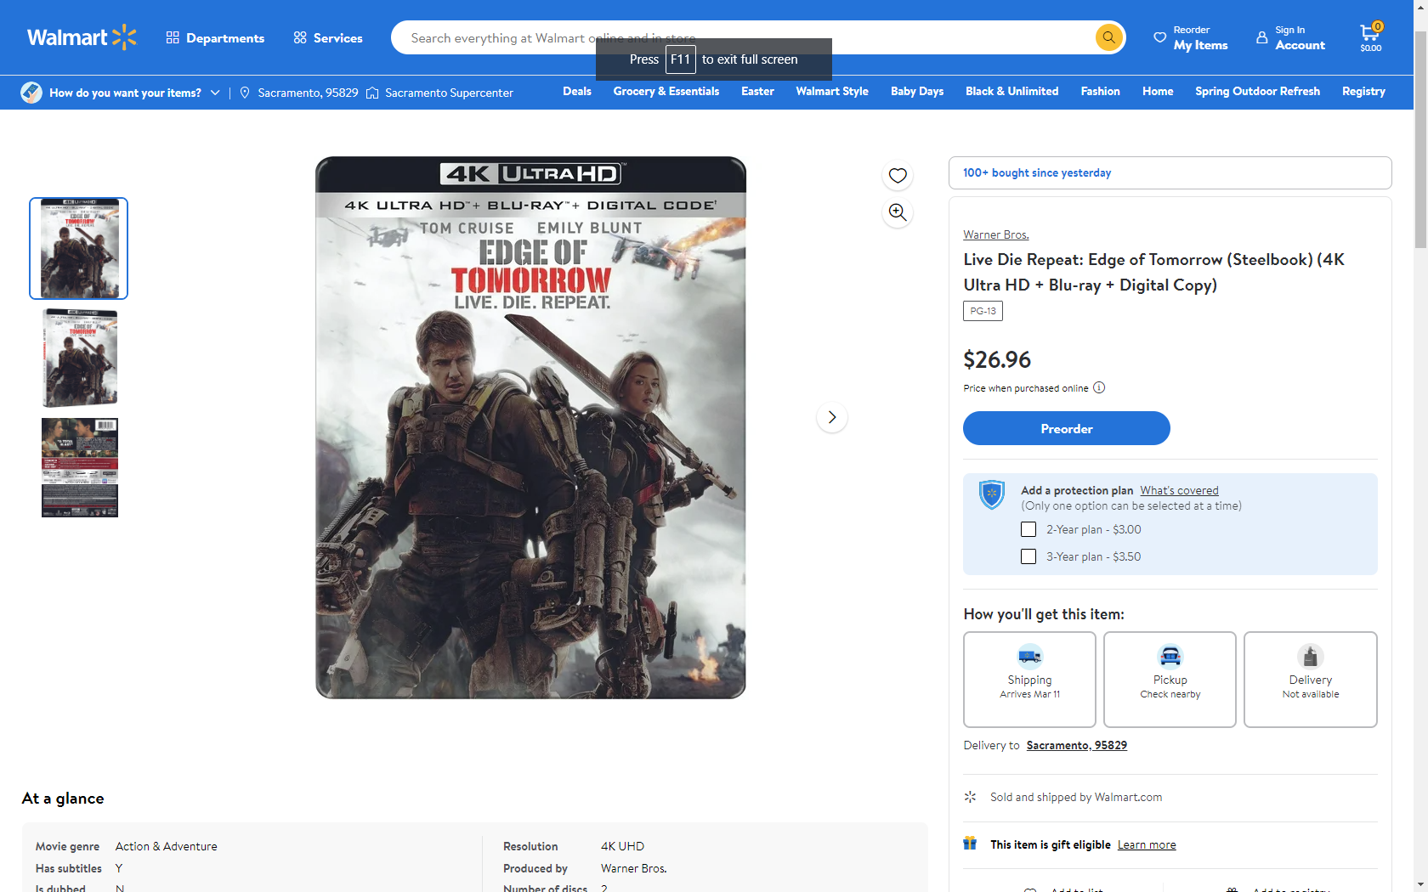
Task: Open Spring Outdoor Refresh tab
Action: pyautogui.click(x=1258, y=91)
